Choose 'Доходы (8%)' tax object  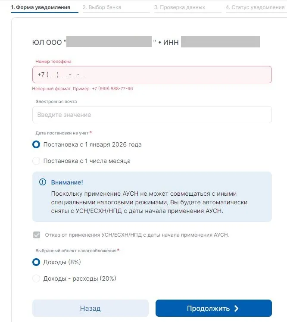click(x=36, y=262)
